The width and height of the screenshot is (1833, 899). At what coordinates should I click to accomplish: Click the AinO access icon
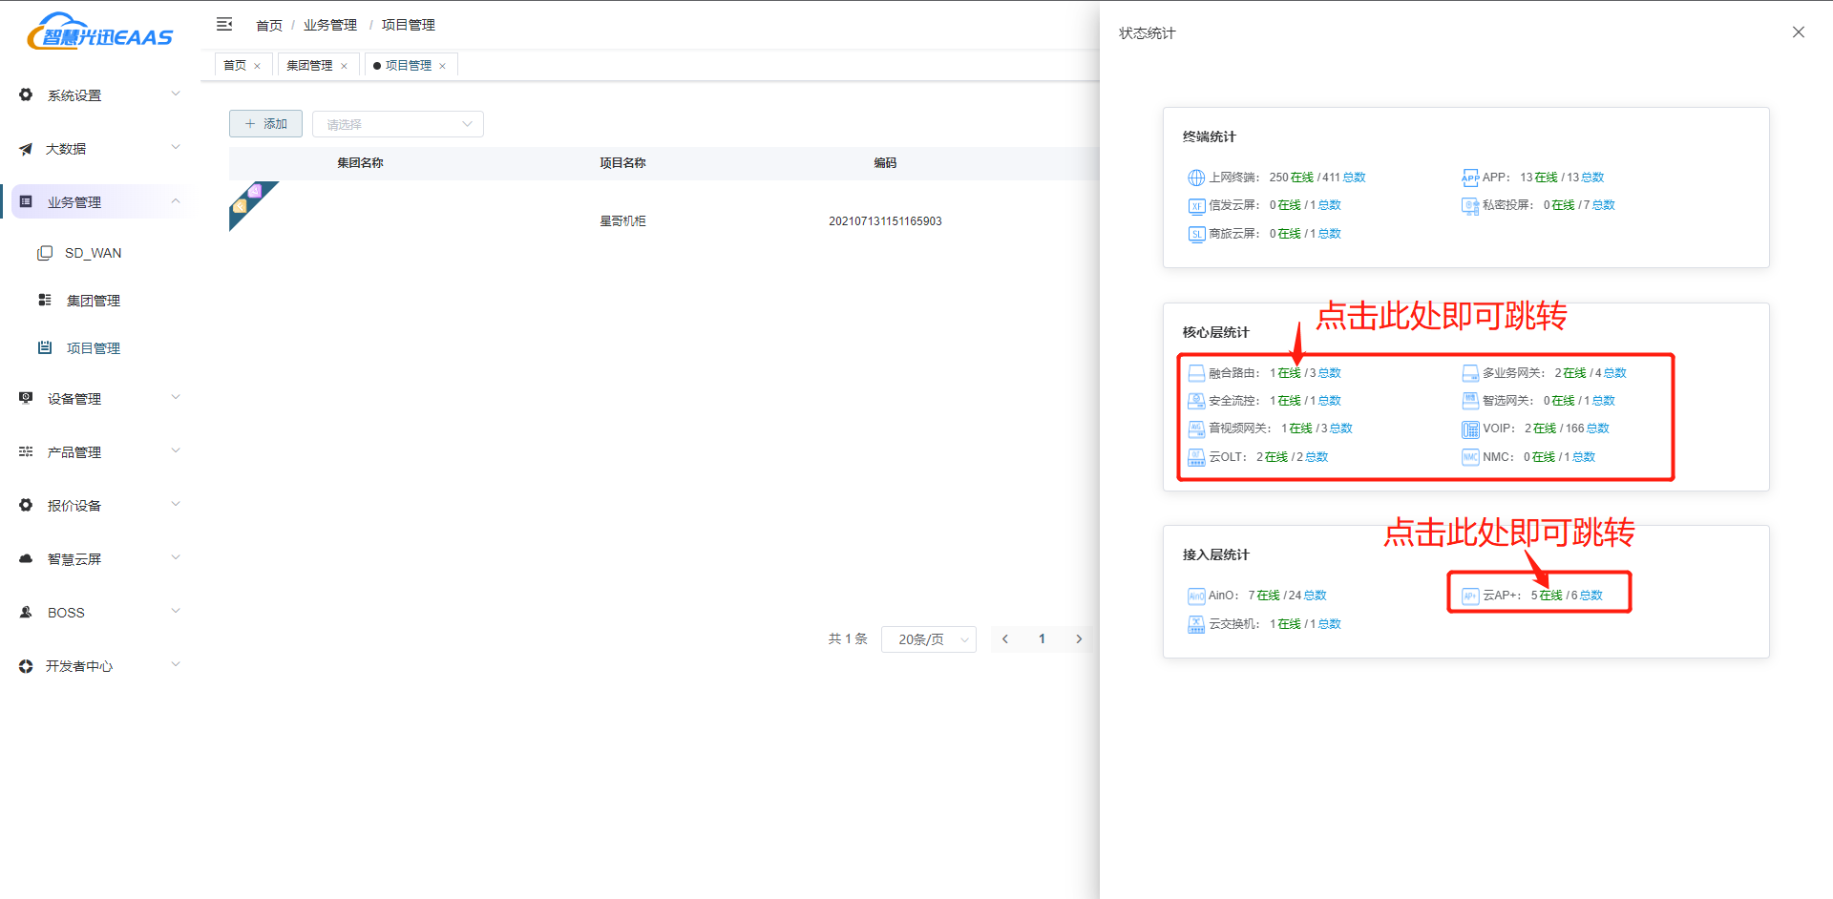point(1195,596)
